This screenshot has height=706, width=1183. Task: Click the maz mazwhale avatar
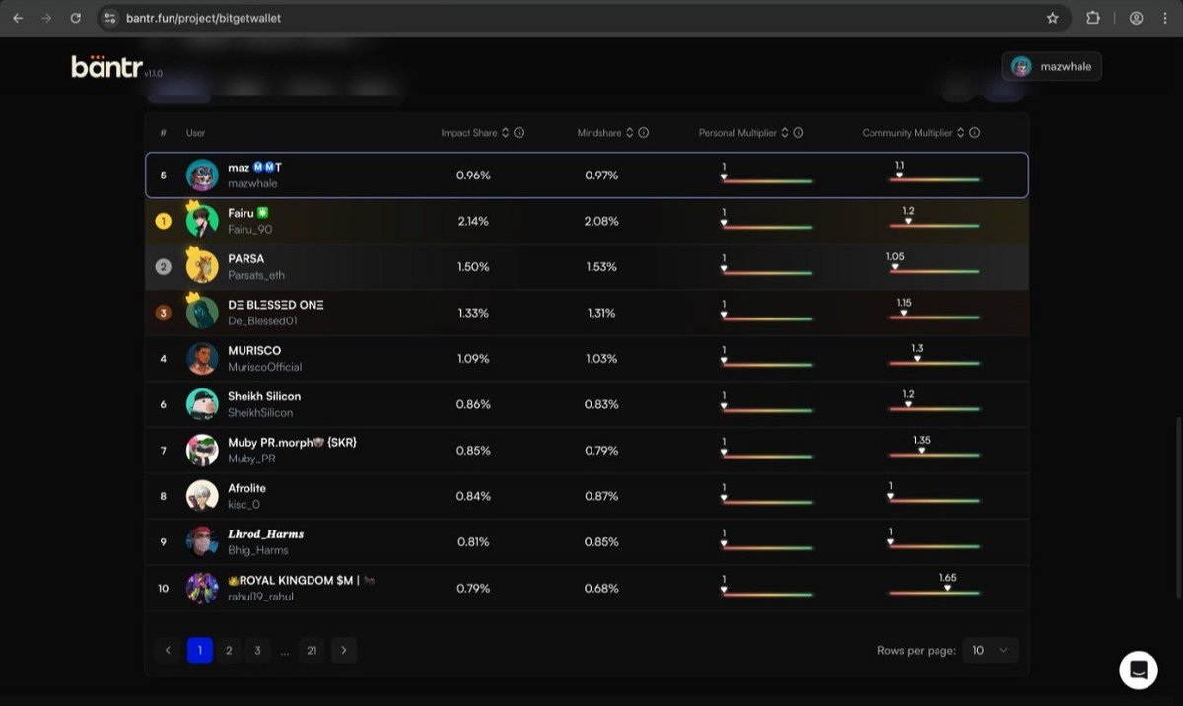[x=202, y=176]
